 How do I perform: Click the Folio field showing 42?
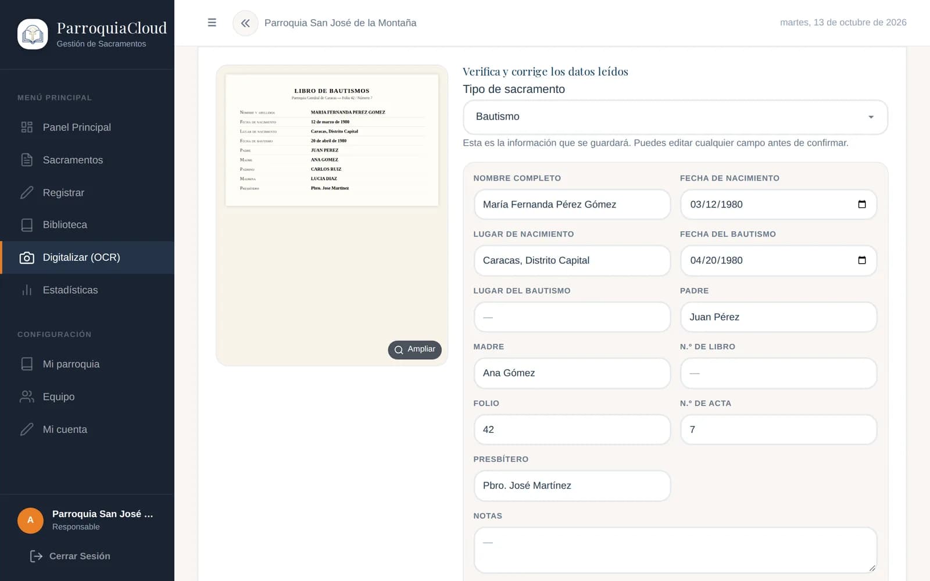(x=573, y=429)
